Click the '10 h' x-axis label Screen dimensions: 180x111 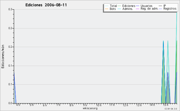click(99, 105)
